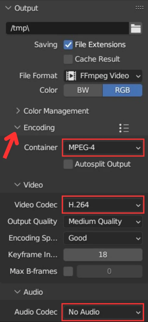This screenshot has height=322, width=148.
Task: Click the FFmpeg Video film icon
Action: tap(71, 76)
